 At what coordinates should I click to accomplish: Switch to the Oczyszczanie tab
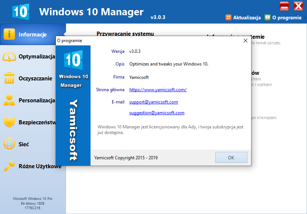pyautogui.click(x=35, y=79)
